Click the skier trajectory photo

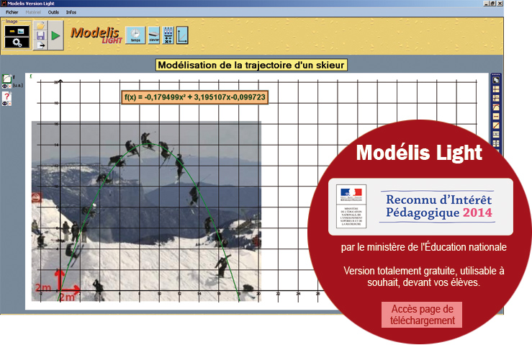[x=146, y=211]
